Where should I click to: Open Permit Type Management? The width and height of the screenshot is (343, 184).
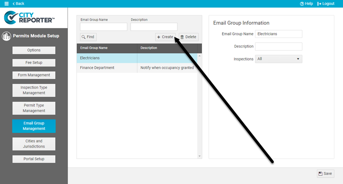[x=34, y=108]
